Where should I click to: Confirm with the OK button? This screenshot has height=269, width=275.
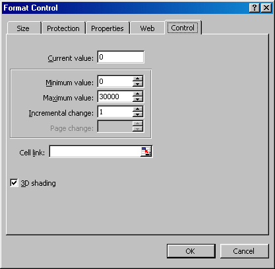[x=191, y=251]
